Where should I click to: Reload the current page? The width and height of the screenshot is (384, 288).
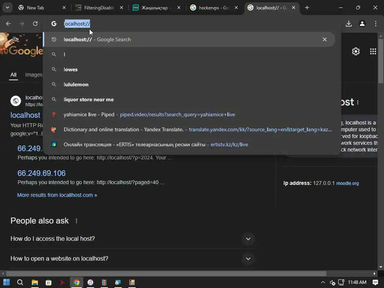35,24
